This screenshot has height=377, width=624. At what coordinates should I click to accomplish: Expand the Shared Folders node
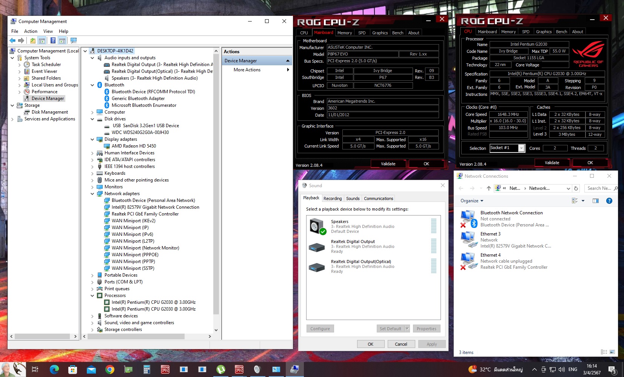(x=20, y=78)
